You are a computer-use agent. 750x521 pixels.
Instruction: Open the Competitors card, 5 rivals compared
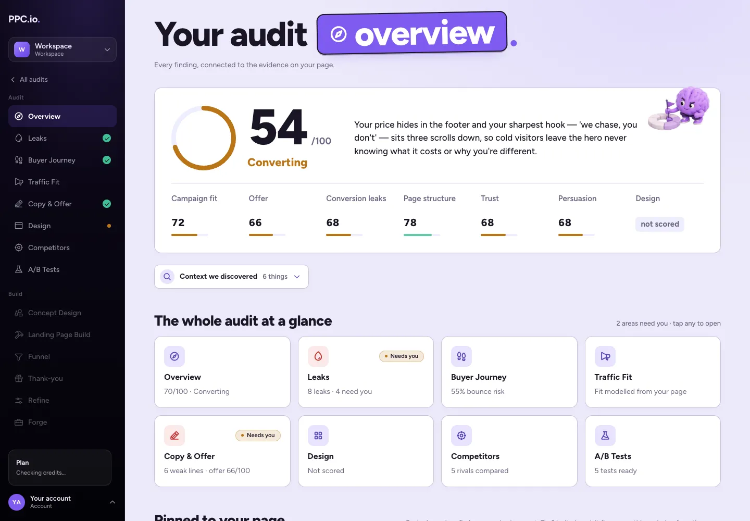(x=509, y=451)
